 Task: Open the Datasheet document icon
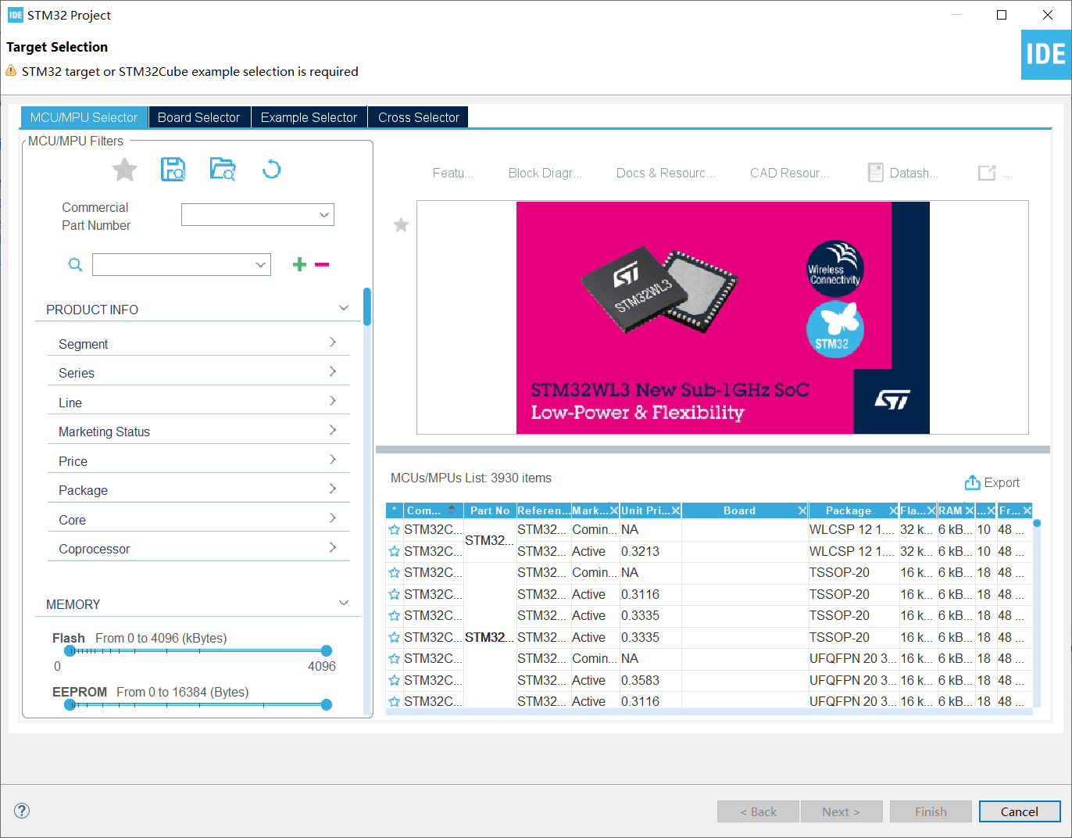point(876,173)
